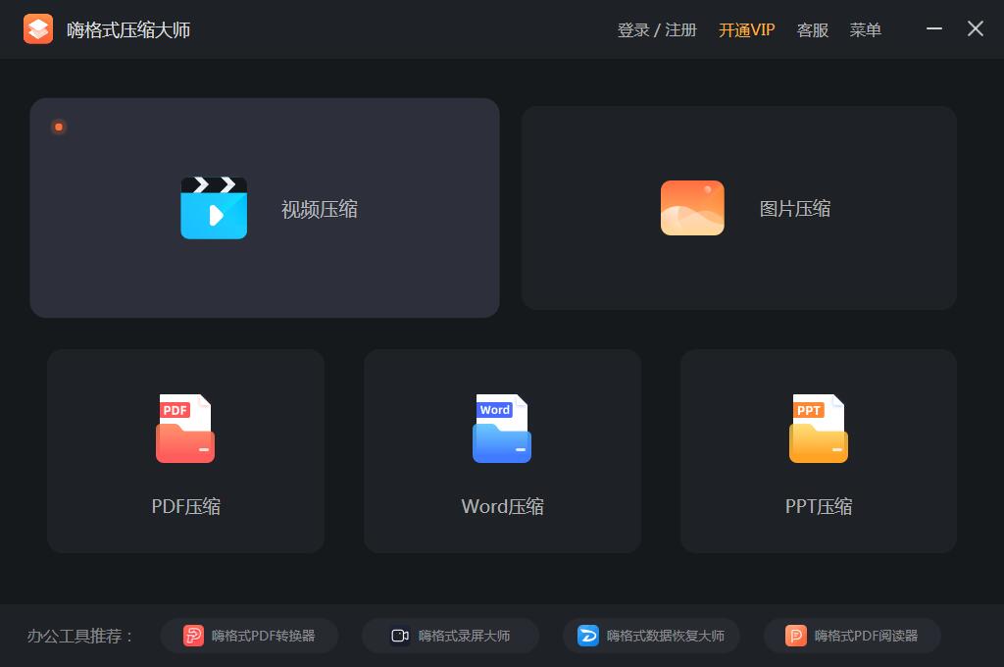
Task: Click the Word压缩 blue folder icon
Action: (x=502, y=429)
